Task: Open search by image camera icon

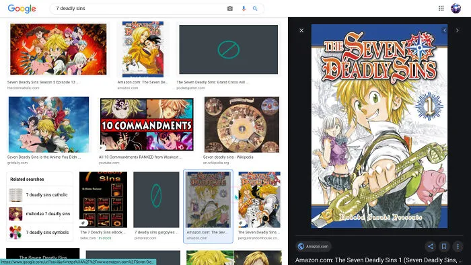Action: [230, 9]
